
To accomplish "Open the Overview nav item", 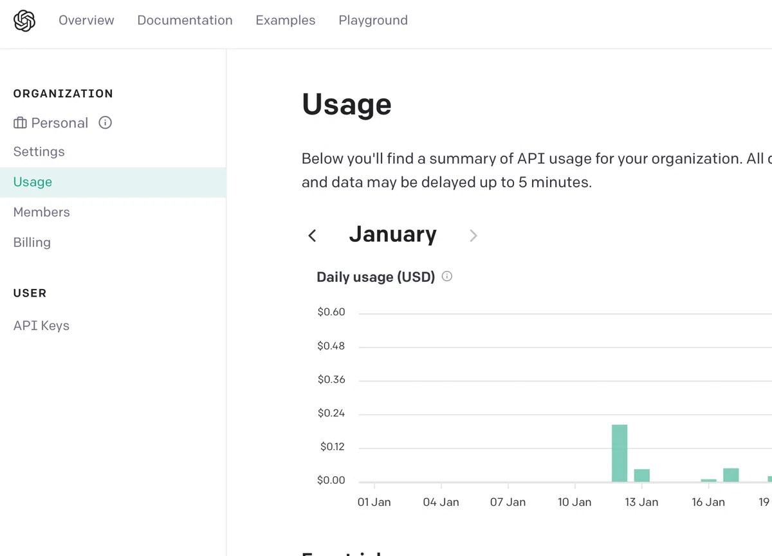I will (86, 21).
